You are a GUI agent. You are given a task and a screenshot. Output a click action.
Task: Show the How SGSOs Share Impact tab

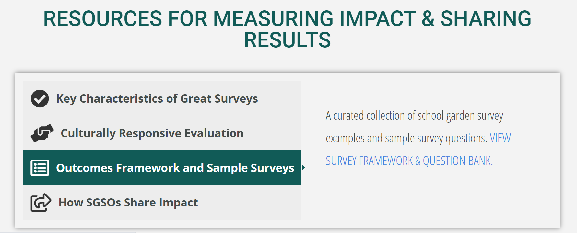click(x=128, y=203)
